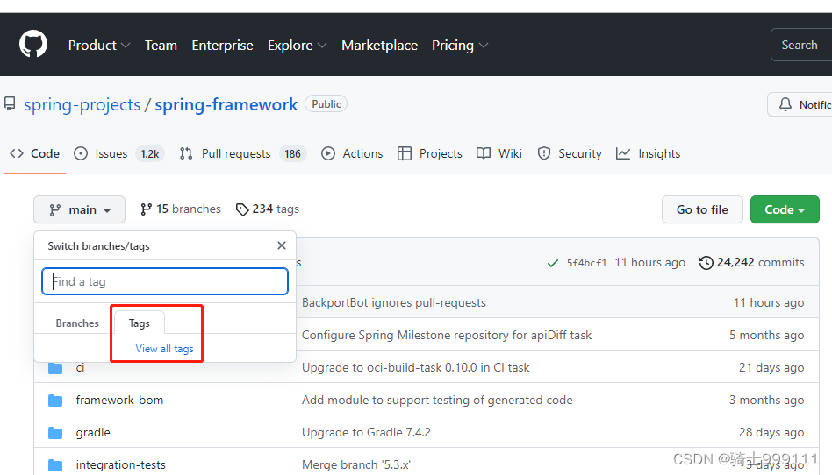The height and width of the screenshot is (475, 832).
Task: Switch to Branches tab in popup
Action: [77, 323]
